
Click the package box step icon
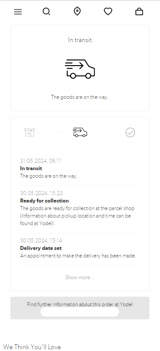(x=30, y=133)
